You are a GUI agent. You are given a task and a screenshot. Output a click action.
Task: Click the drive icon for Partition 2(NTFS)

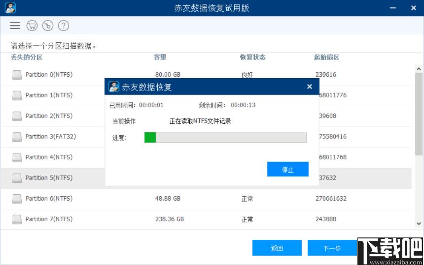click(x=17, y=116)
